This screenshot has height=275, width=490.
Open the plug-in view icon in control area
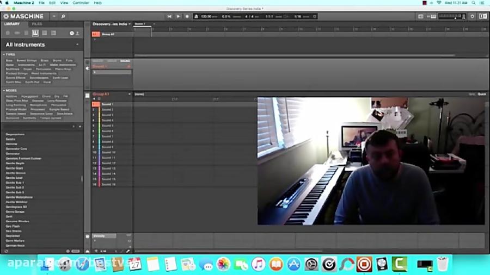pyautogui.click(x=88, y=68)
